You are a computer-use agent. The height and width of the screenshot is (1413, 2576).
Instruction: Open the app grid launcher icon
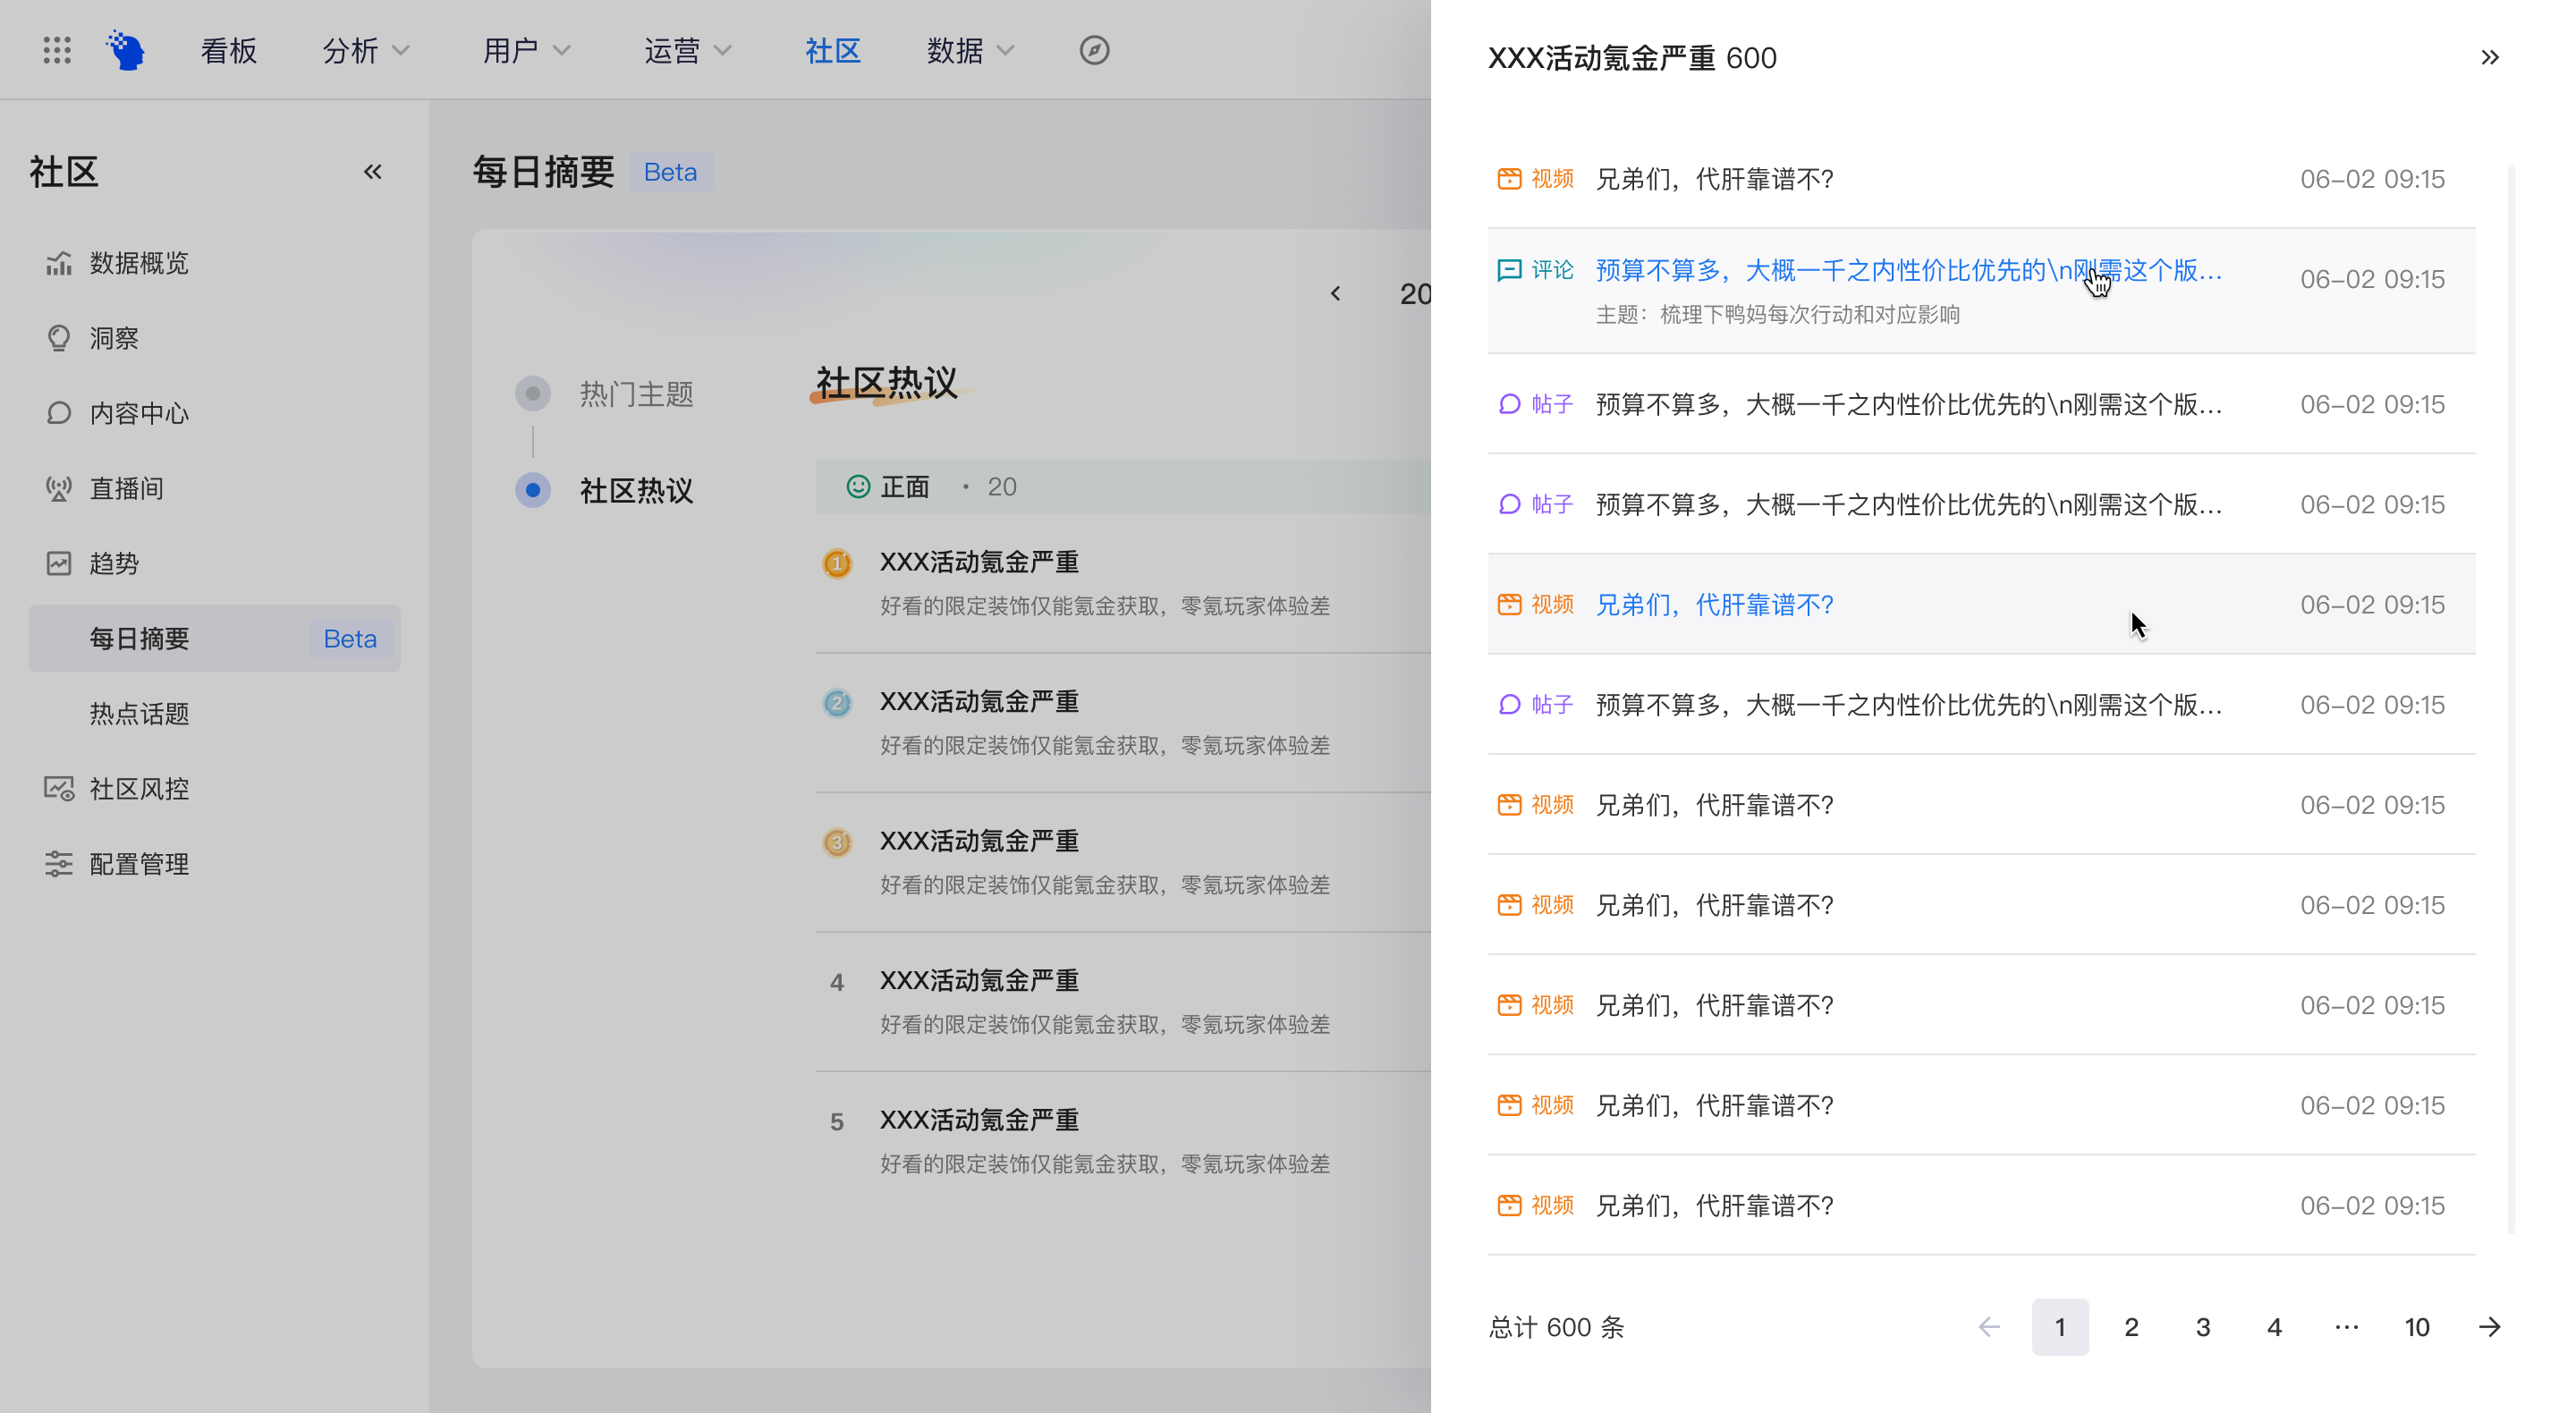pyautogui.click(x=57, y=50)
